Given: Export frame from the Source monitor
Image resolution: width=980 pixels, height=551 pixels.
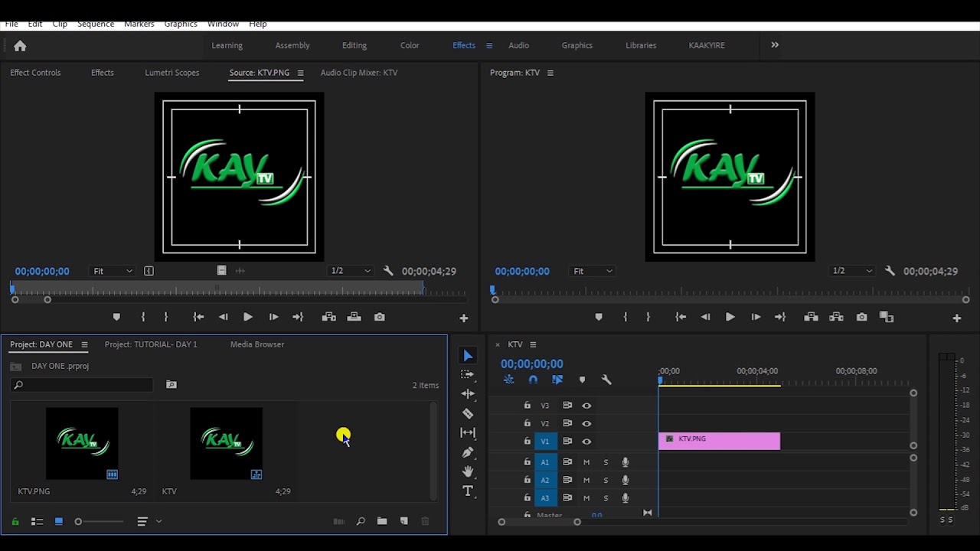Looking at the screenshot, I should (x=379, y=317).
